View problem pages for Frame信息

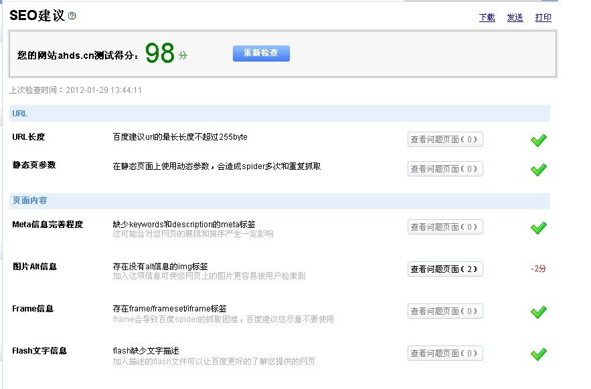point(445,311)
